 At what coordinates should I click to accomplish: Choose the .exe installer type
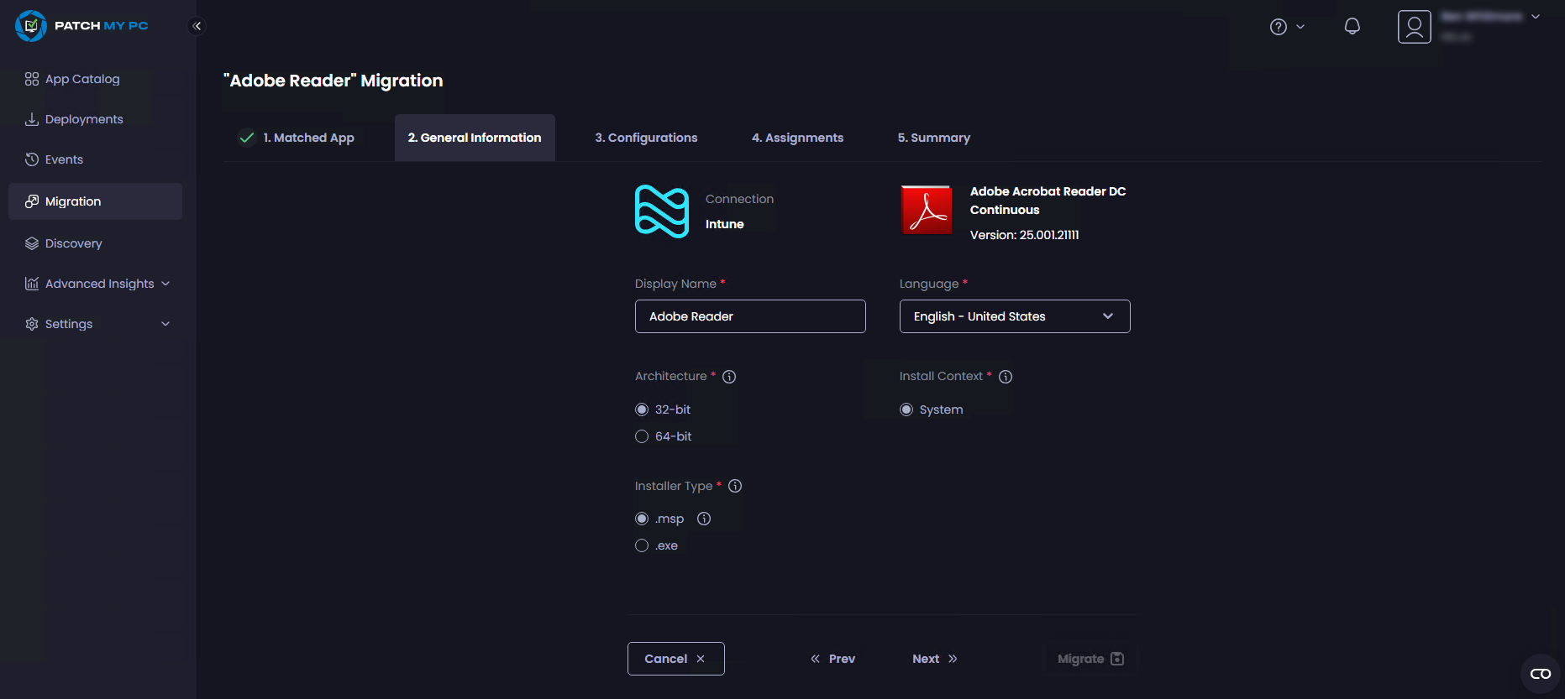point(642,545)
